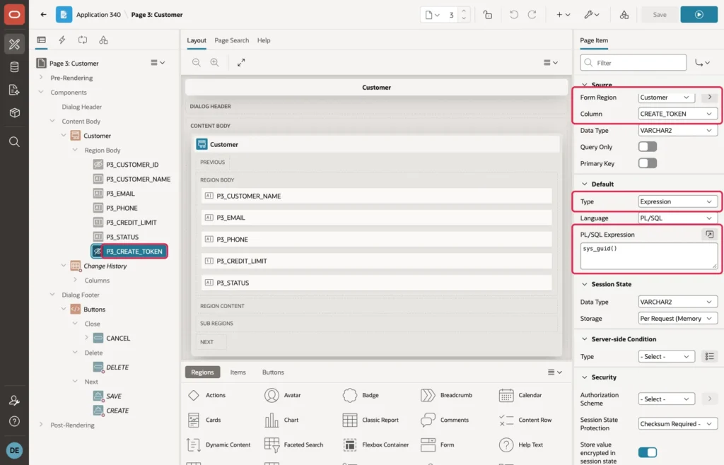Select the Calendar region in gallery
Image resolution: width=724 pixels, height=465 pixels.
point(520,395)
